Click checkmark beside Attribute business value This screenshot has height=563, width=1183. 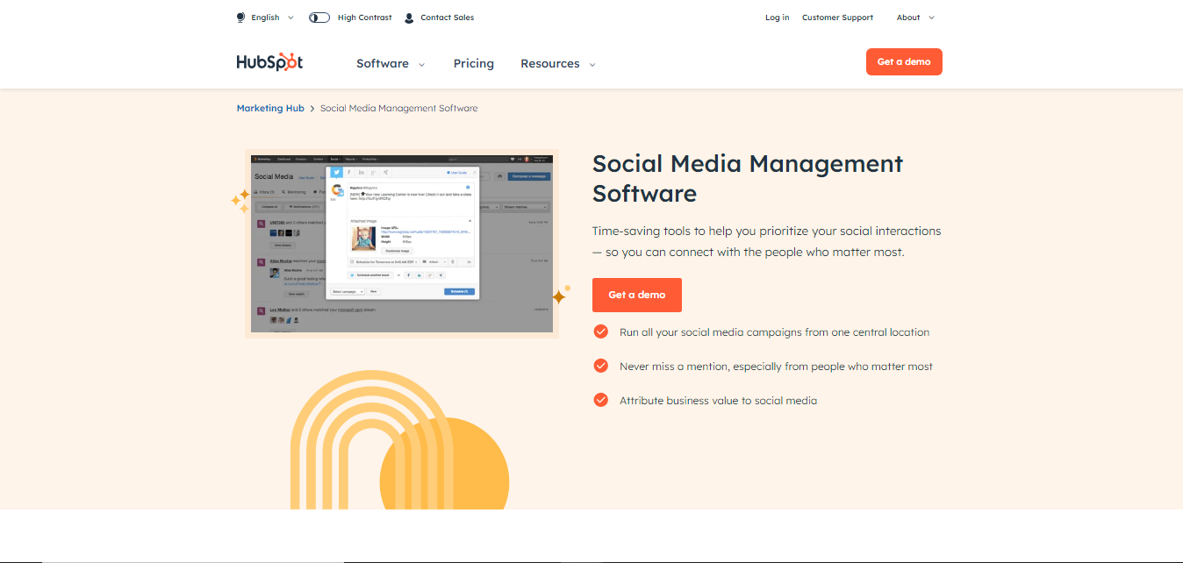600,400
